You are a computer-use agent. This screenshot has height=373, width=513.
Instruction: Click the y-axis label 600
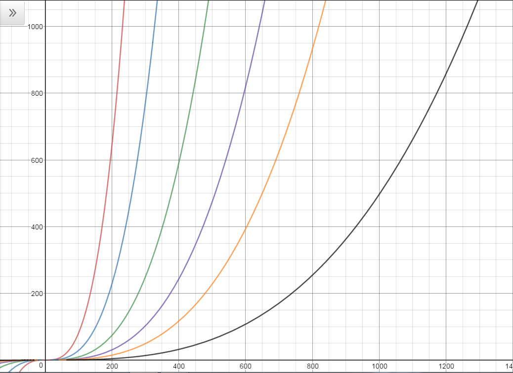[x=36, y=160]
